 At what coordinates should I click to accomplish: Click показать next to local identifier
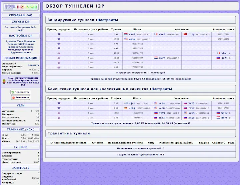(x=33, y=65)
